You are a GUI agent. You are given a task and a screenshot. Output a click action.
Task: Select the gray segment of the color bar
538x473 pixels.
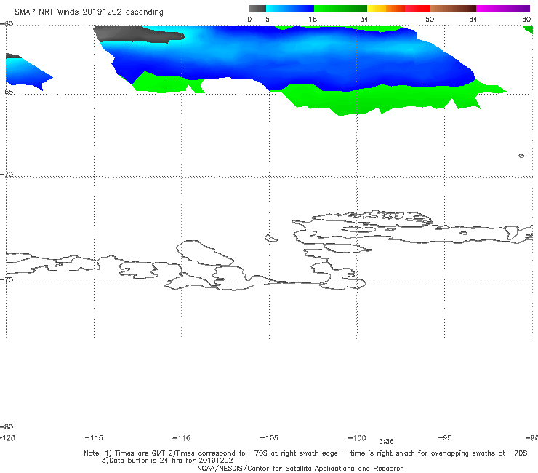point(257,9)
